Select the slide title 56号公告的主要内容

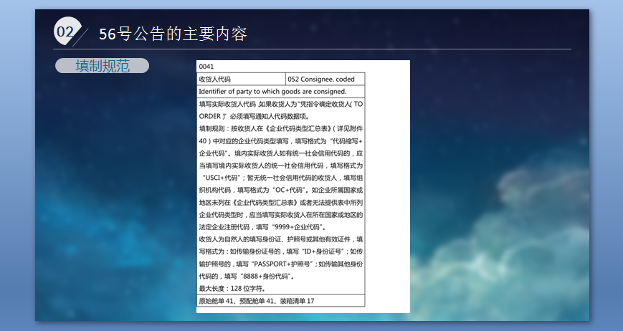172,34
